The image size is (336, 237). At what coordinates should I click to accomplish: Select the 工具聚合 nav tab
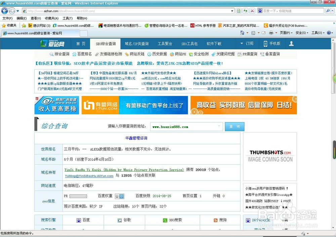click(165, 44)
